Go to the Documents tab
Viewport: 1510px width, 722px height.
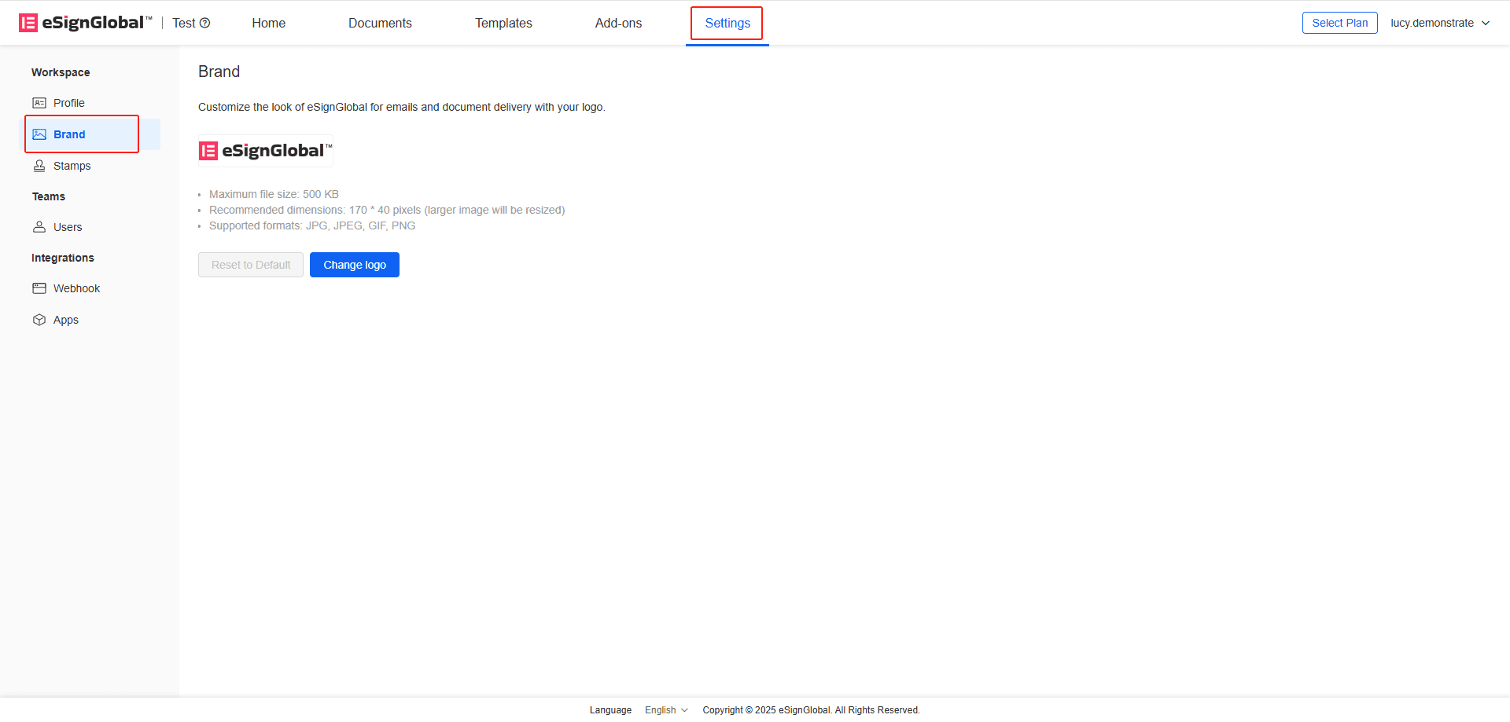[x=380, y=23]
